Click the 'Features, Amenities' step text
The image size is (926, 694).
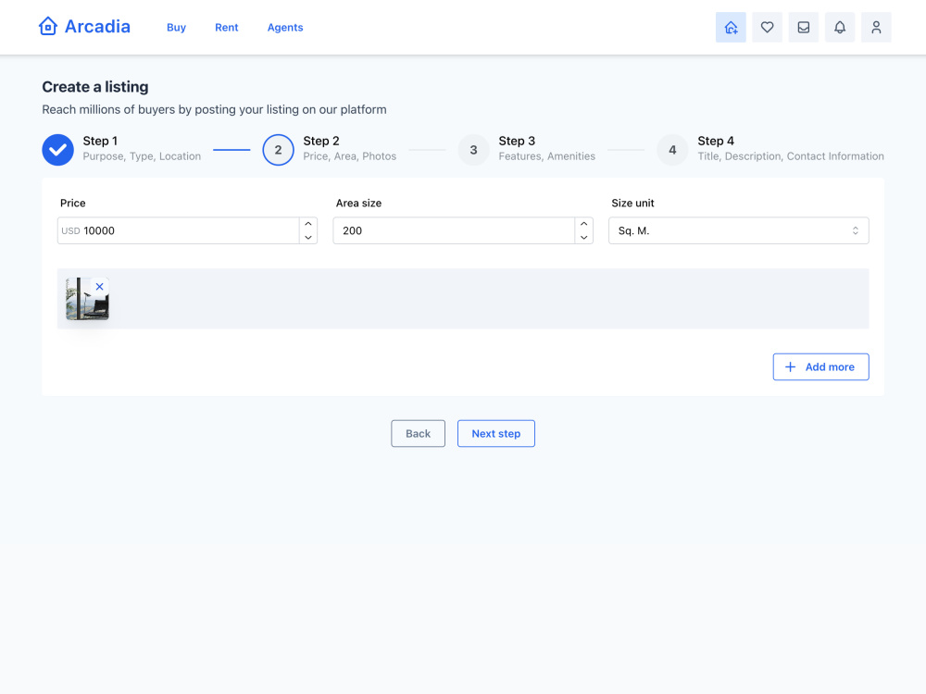click(x=547, y=156)
